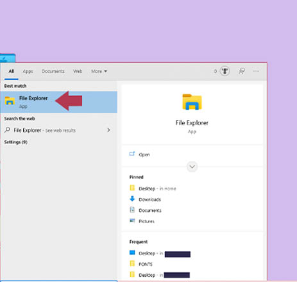The width and height of the screenshot is (297, 282).
Task: Click the magnifier icon beside web result
Action: click(x=8, y=130)
